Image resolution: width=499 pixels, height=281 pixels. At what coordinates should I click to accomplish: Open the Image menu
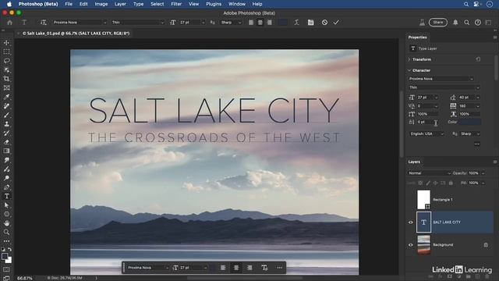point(101,4)
